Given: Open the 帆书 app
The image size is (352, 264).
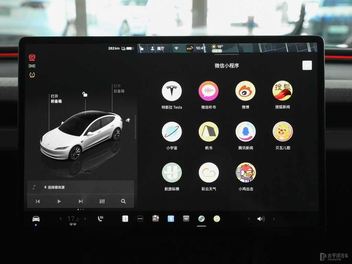Looking at the screenshot, I should coord(209,132).
